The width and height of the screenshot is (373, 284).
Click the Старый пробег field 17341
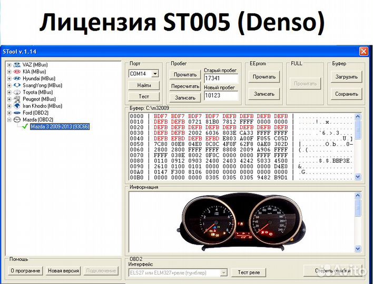pyautogui.click(x=221, y=78)
